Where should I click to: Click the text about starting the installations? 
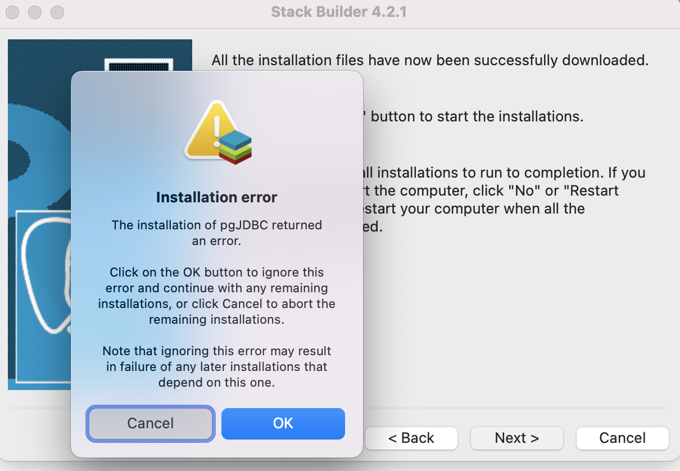(x=477, y=117)
